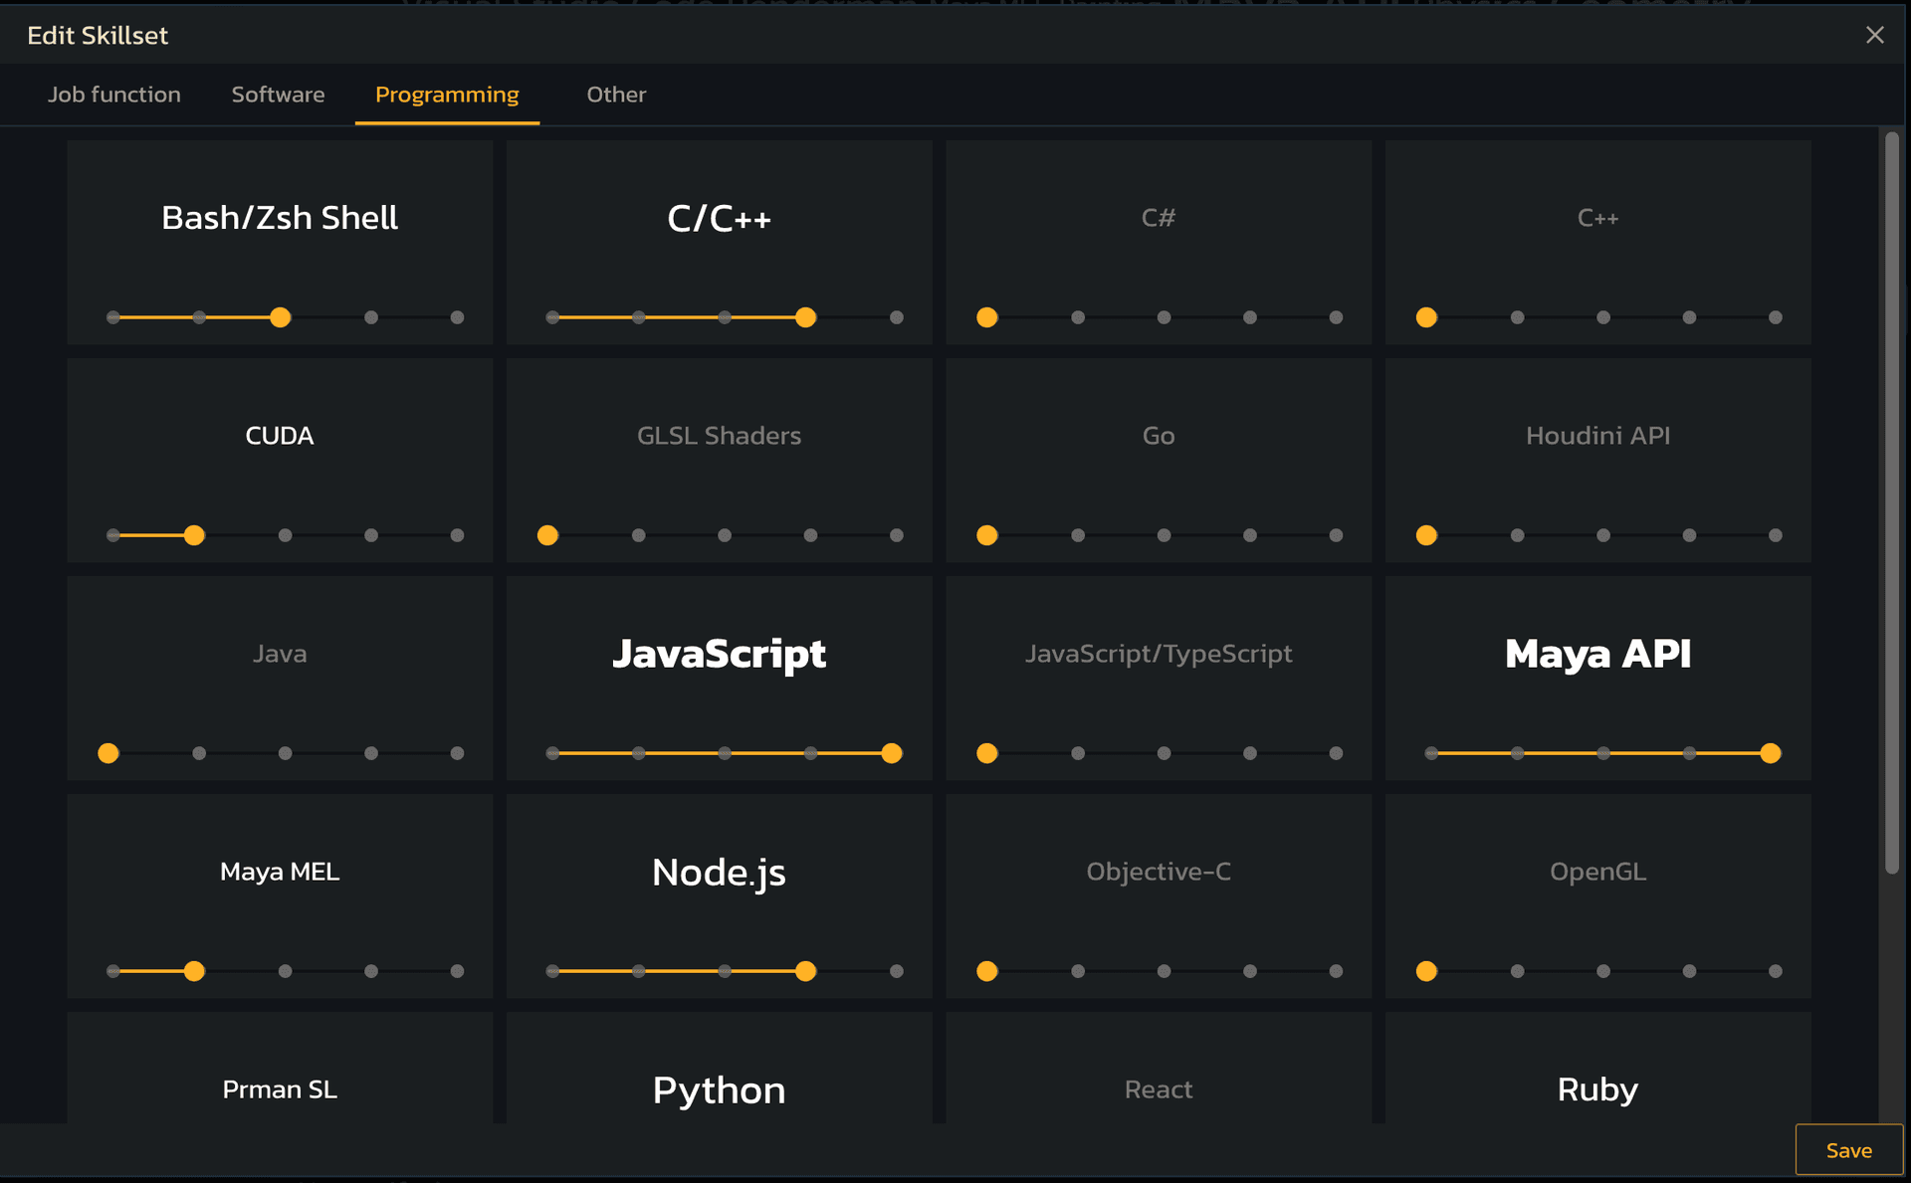Click the JavaScript/TypeScript slider handle
The image size is (1911, 1183).
click(987, 753)
